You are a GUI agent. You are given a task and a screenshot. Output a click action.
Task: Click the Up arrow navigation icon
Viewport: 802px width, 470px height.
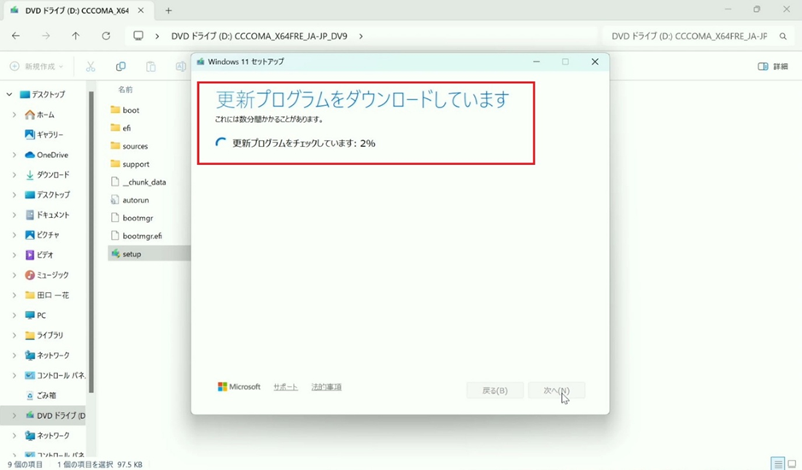pos(76,37)
